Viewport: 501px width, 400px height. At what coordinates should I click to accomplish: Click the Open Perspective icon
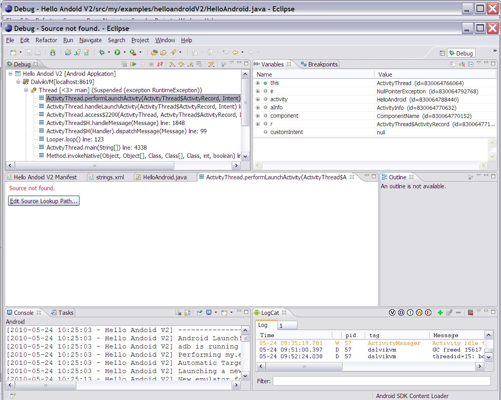tap(442, 53)
